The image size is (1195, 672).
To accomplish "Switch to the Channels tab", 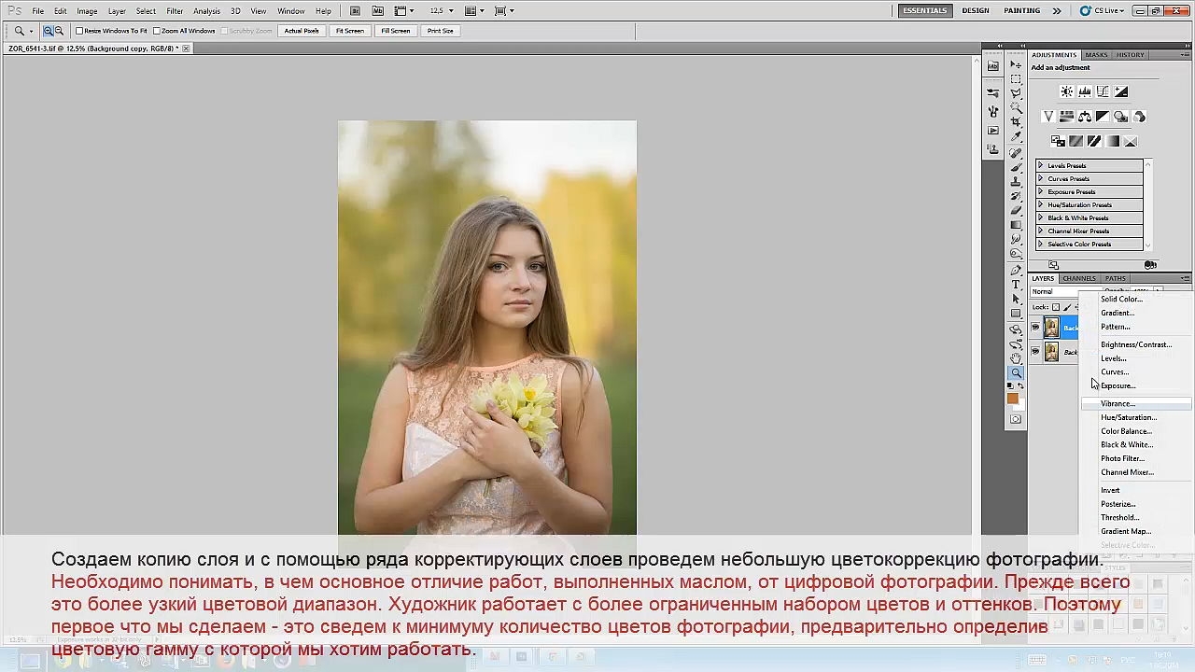I will [x=1079, y=278].
